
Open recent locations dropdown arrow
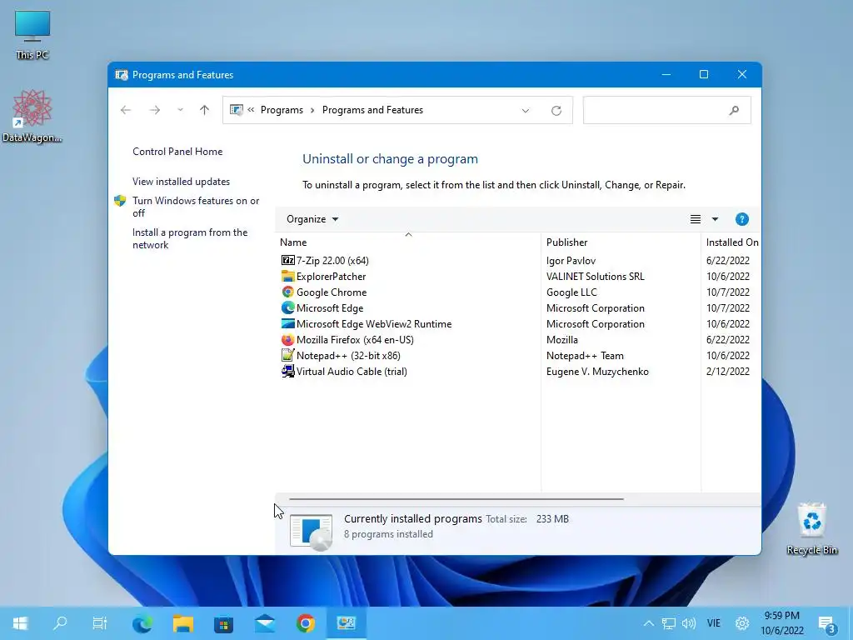[x=180, y=110]
